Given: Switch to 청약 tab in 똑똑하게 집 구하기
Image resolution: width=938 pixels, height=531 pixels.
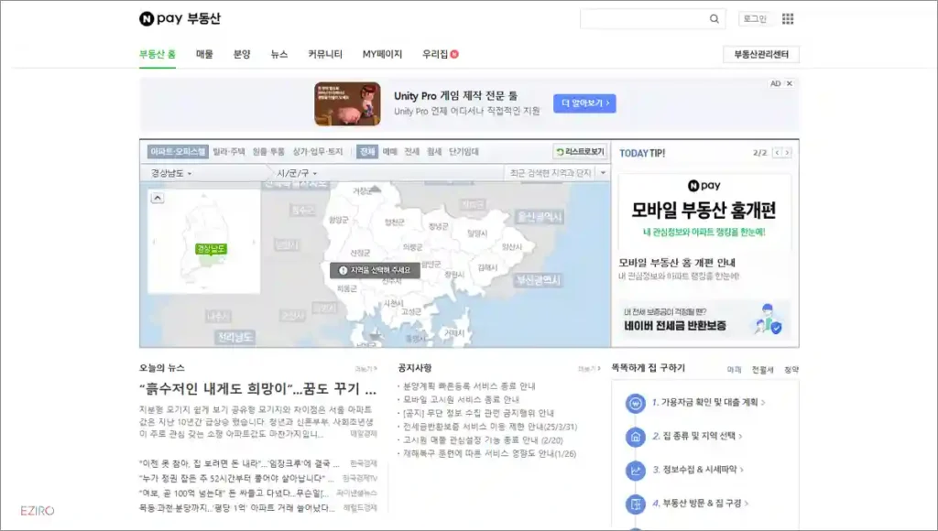Looking at the screenshot, I should click(x=791, y=370).
